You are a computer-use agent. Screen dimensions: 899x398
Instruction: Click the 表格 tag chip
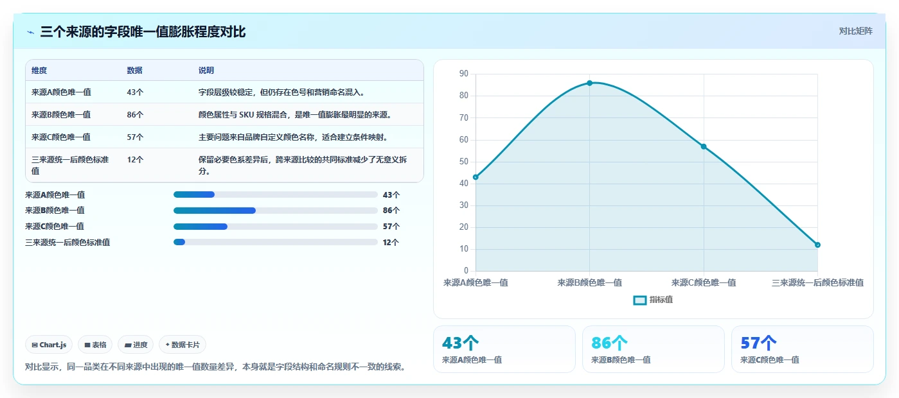point(95,345)
